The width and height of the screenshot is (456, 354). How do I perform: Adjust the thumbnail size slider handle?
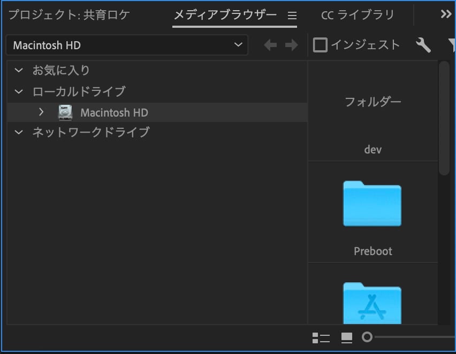pyautogui.click(x=367, y=337)
